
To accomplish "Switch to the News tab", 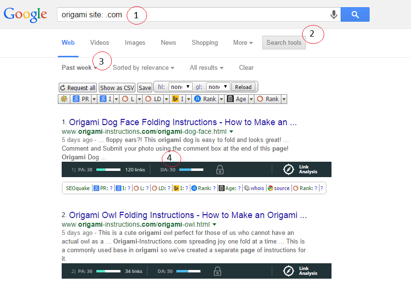I will (x=168, y=42).
